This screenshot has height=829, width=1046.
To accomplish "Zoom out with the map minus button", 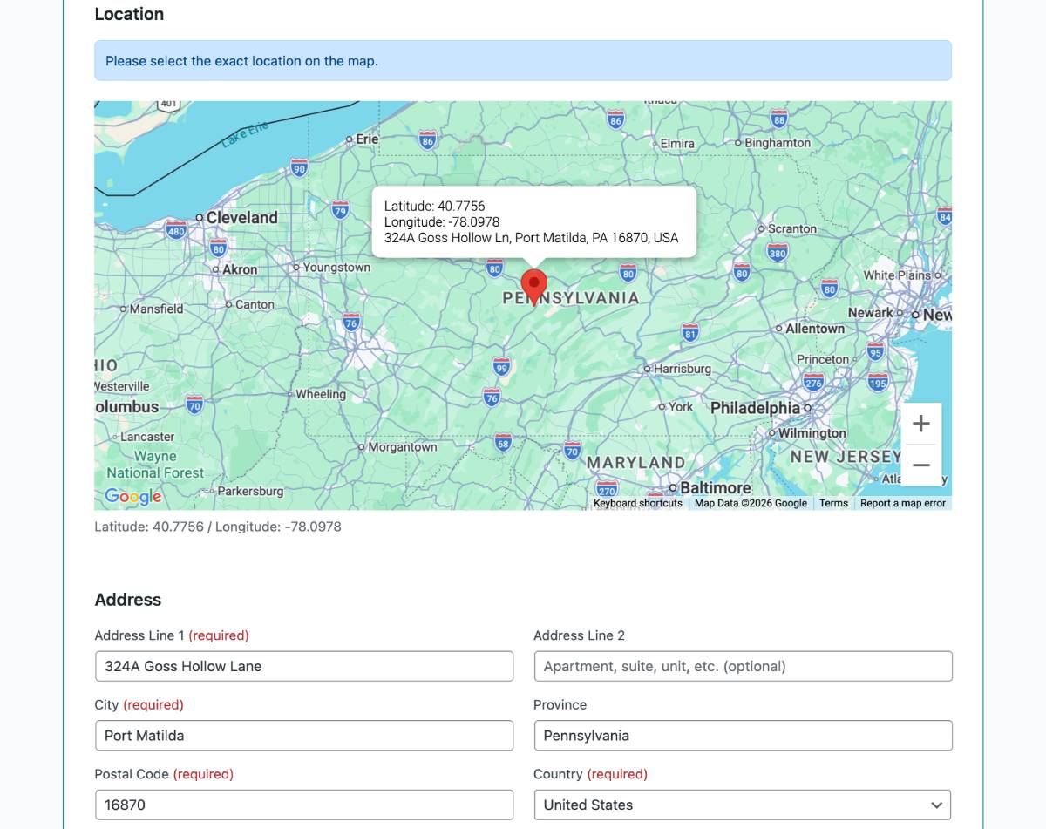I will (920, 465).
